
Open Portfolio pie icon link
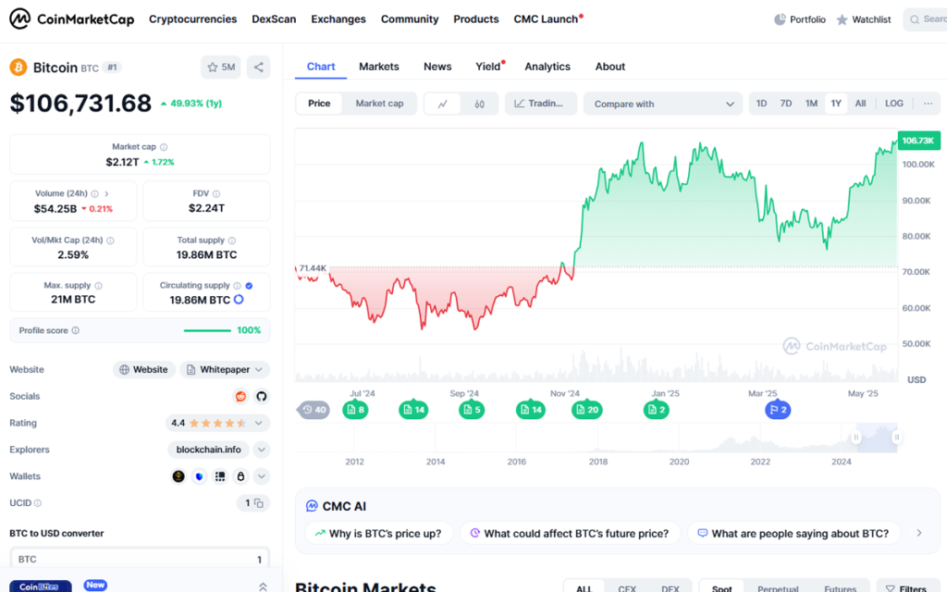click(x=800, y=19)
